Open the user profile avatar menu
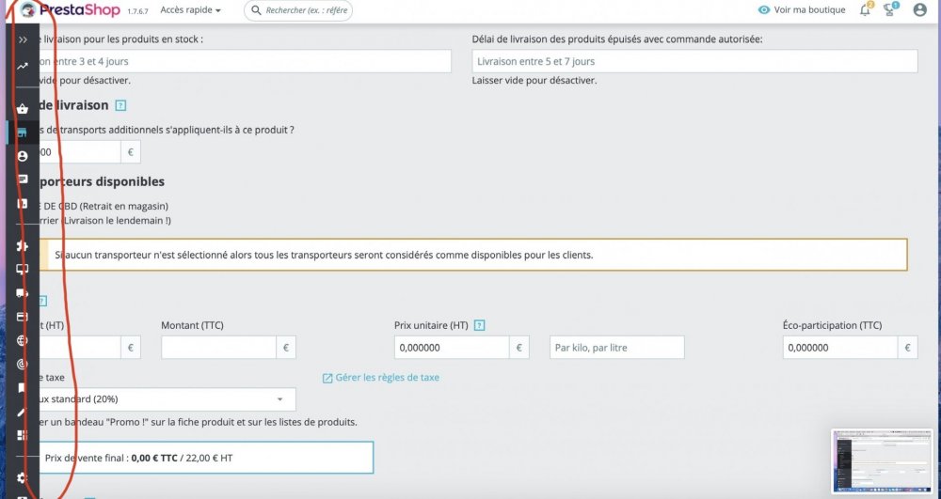This screenshot has height=499, width=941. (x=920, y=10)
